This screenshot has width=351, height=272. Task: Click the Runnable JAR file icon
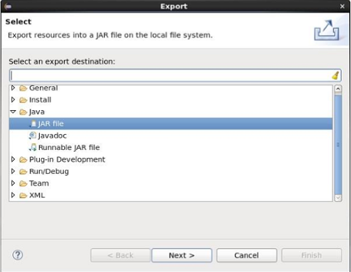coord(32,147)
